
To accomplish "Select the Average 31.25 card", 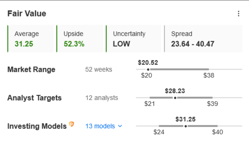I will (x=31, y=39).
